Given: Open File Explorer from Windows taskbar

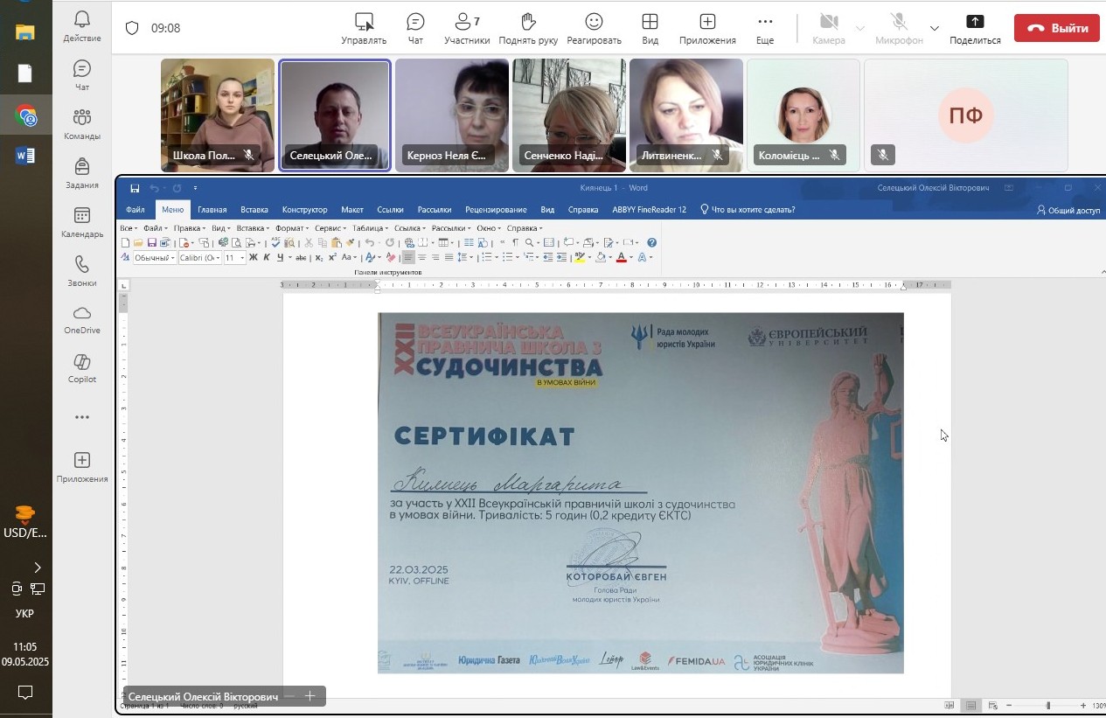Looking at the screenshot, I should coord(25,33).
